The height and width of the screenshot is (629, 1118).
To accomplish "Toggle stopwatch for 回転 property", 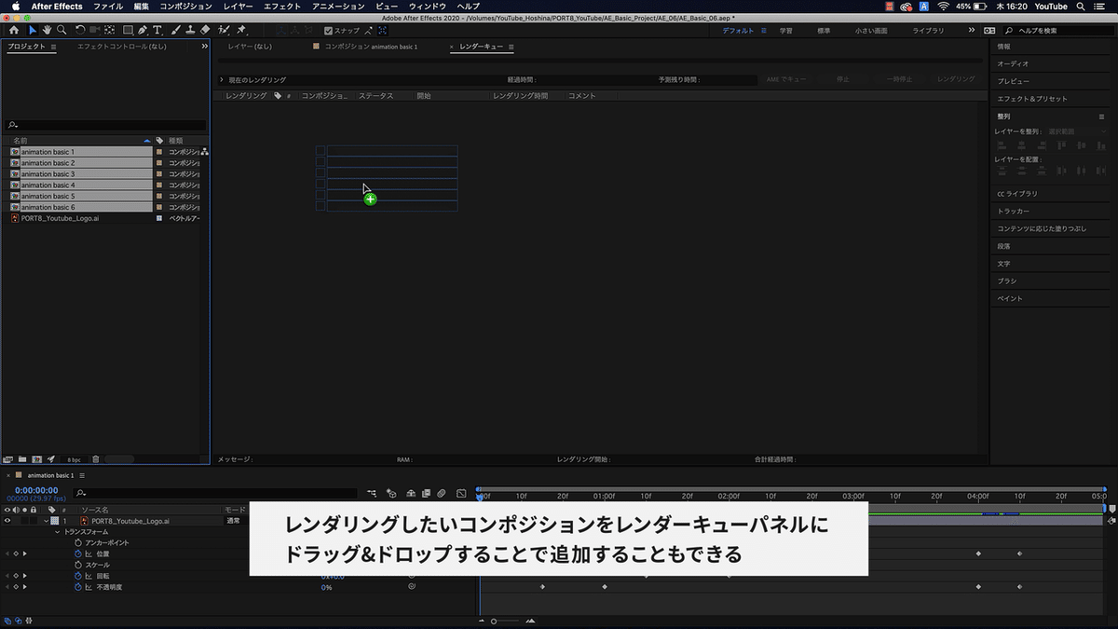I will (78, 576).
